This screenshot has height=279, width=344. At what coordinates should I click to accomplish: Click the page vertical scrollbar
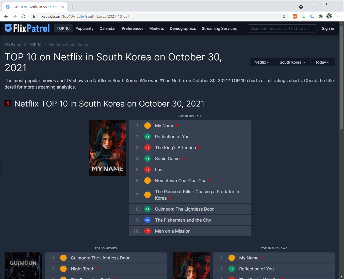[342, 78]
